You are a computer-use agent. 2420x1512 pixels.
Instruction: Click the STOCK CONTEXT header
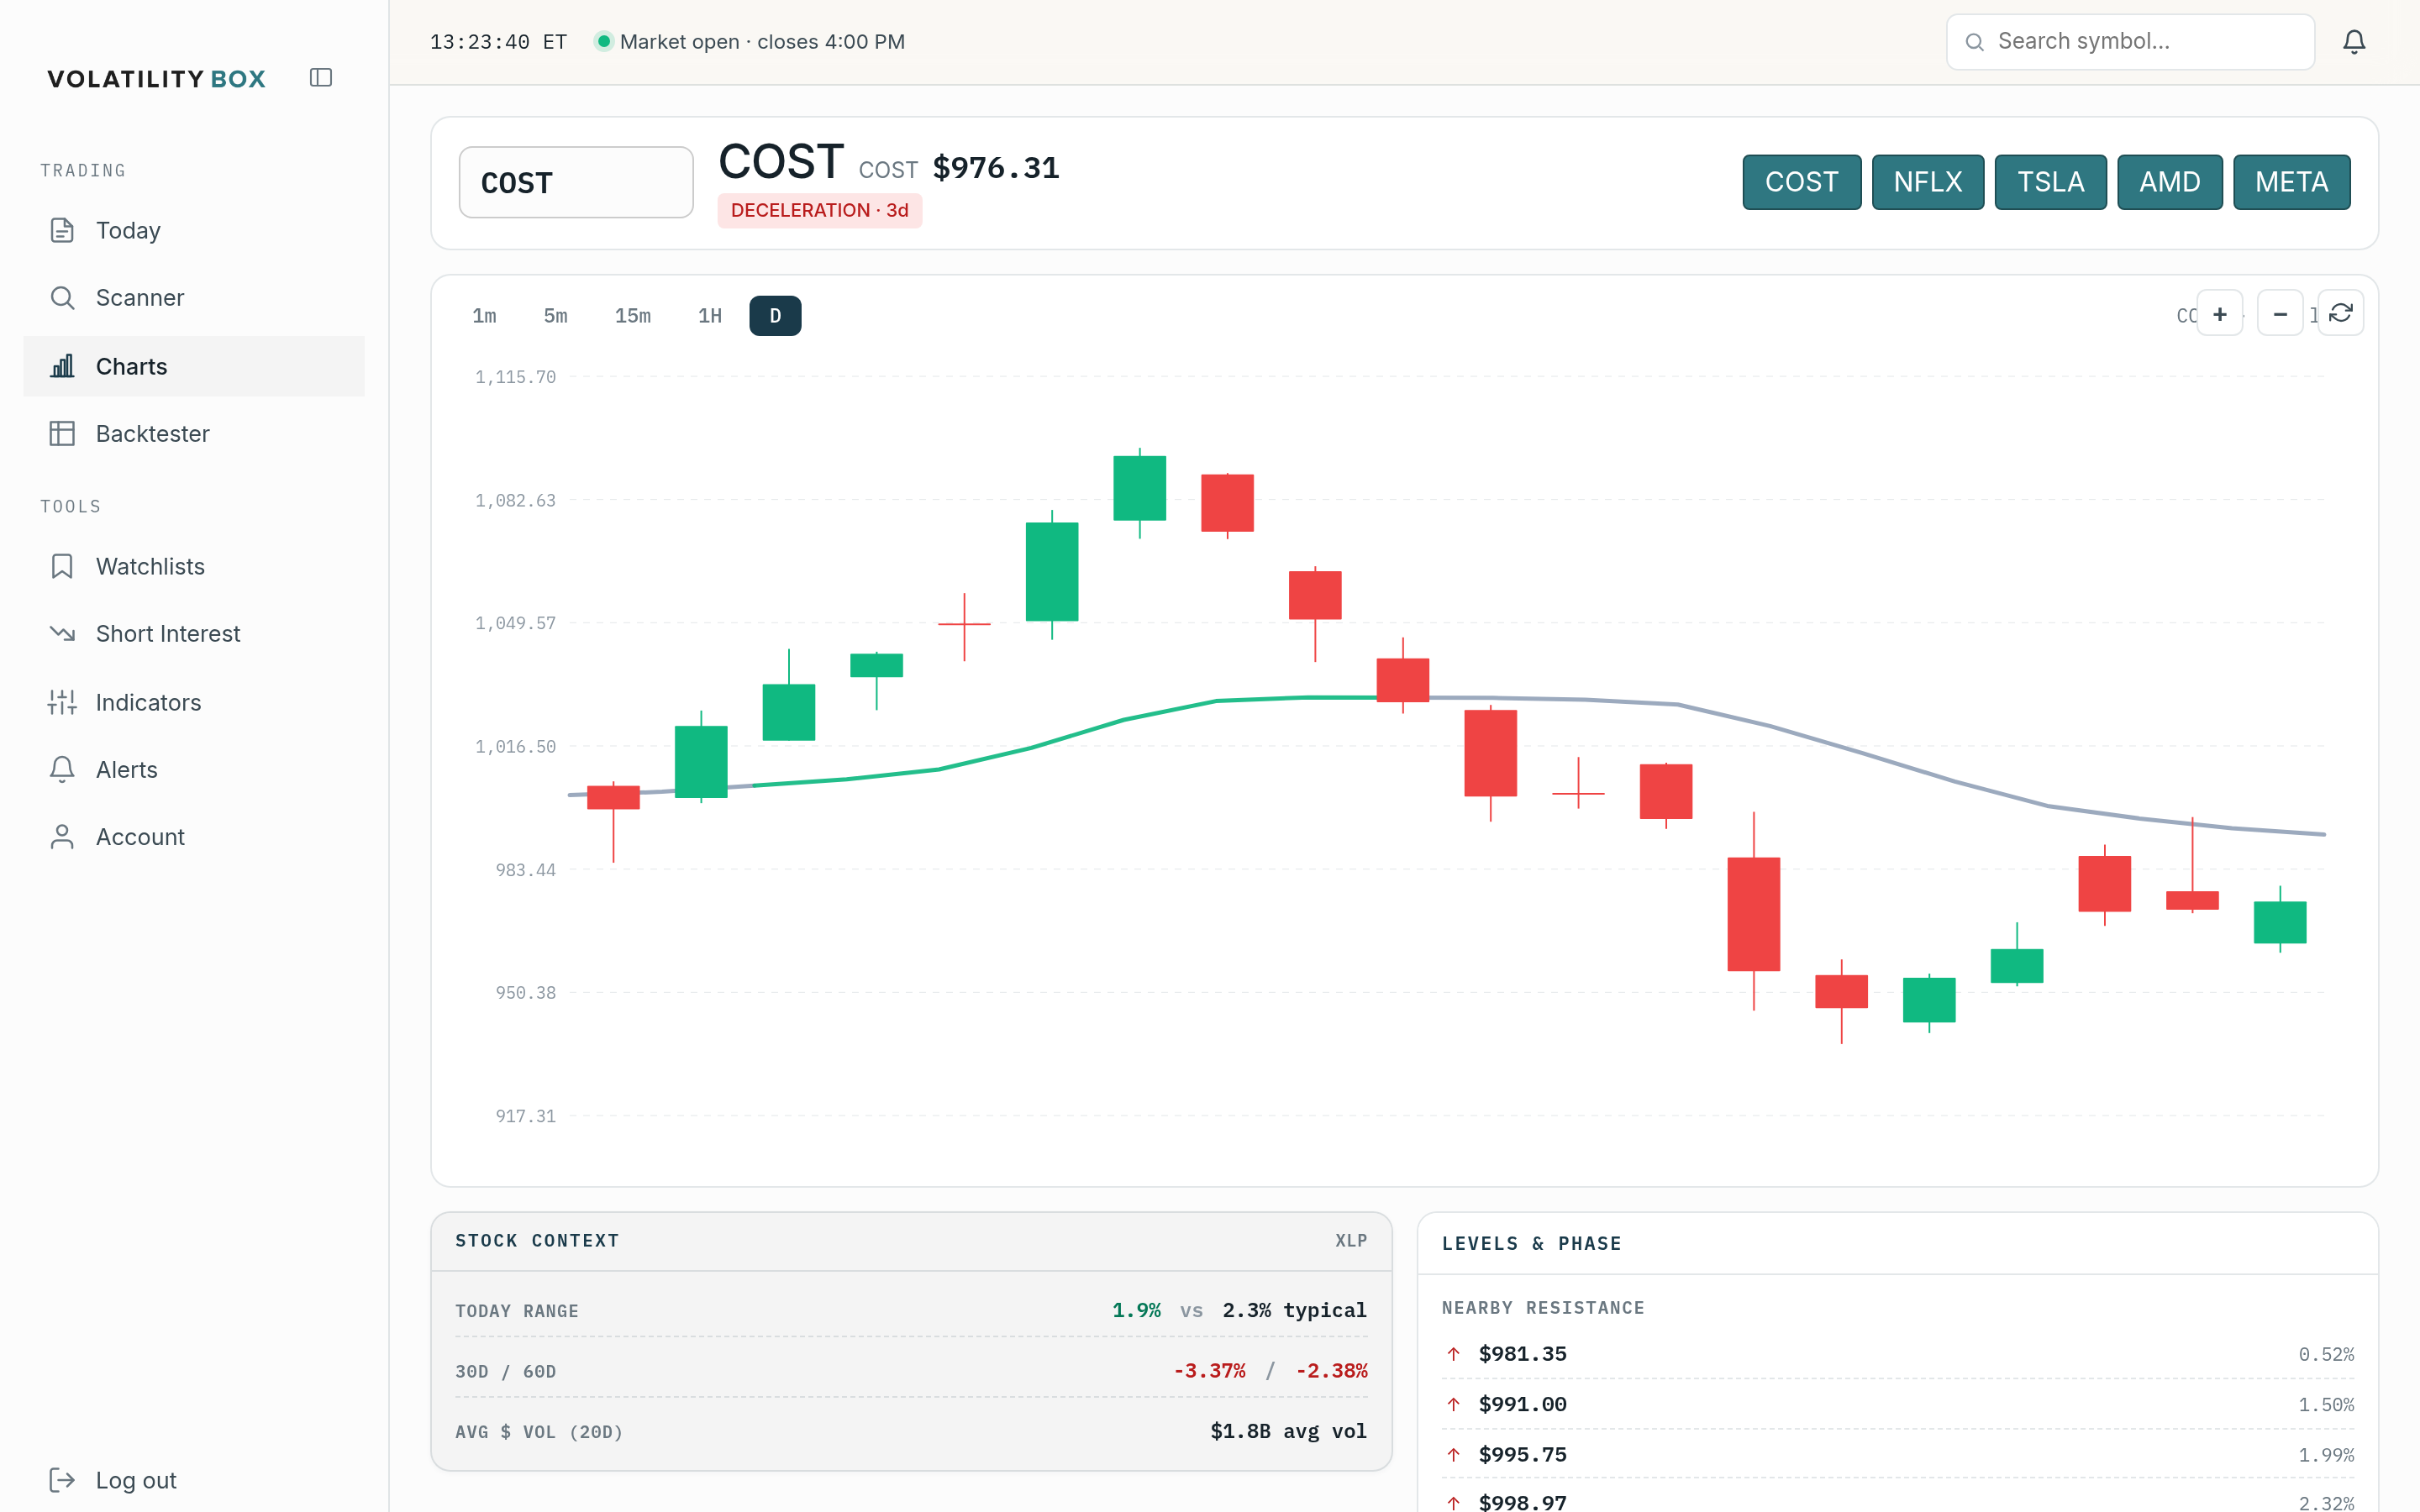(x=537, y=1241)
